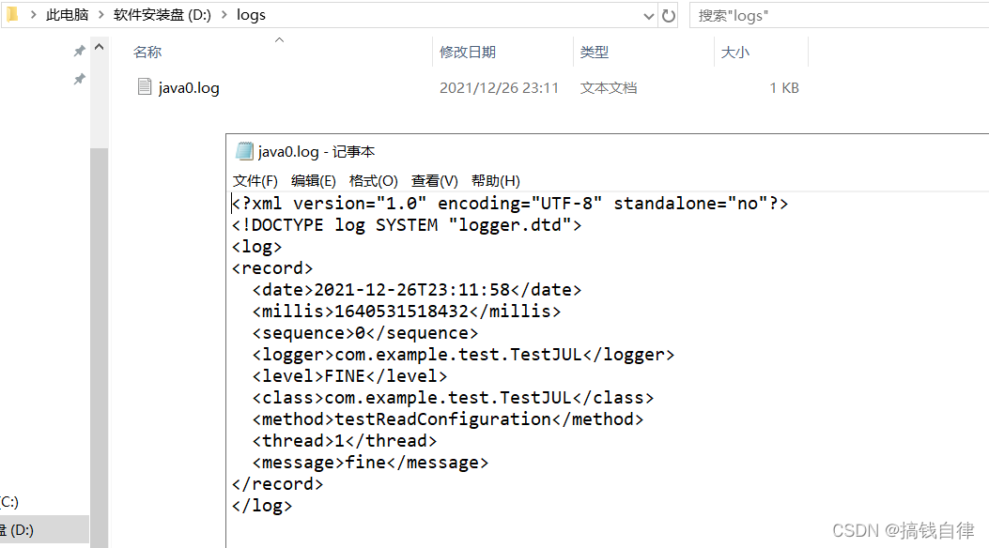Expand the chevron after 此电脑 in the path
989x548 pixels.
(100, 14)
